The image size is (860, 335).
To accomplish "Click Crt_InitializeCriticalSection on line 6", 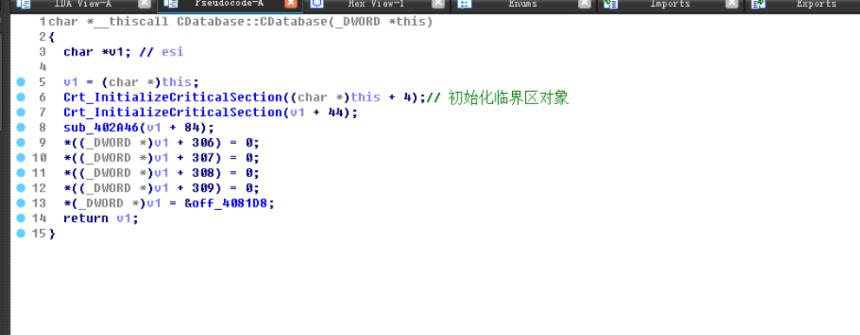I will click(173, 97).
